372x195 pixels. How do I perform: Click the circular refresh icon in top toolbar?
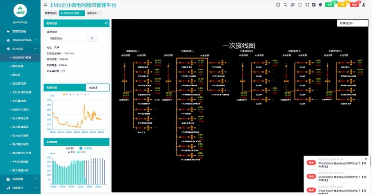[300, 5]
